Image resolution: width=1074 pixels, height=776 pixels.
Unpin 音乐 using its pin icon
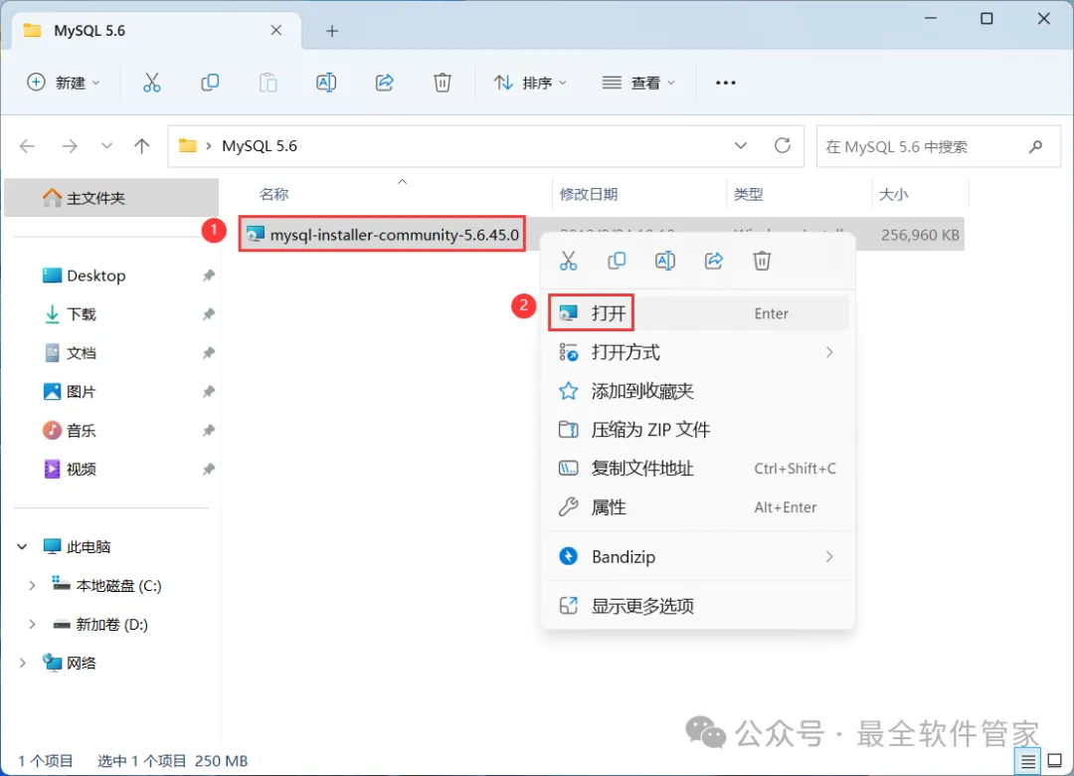click(208, 431)
